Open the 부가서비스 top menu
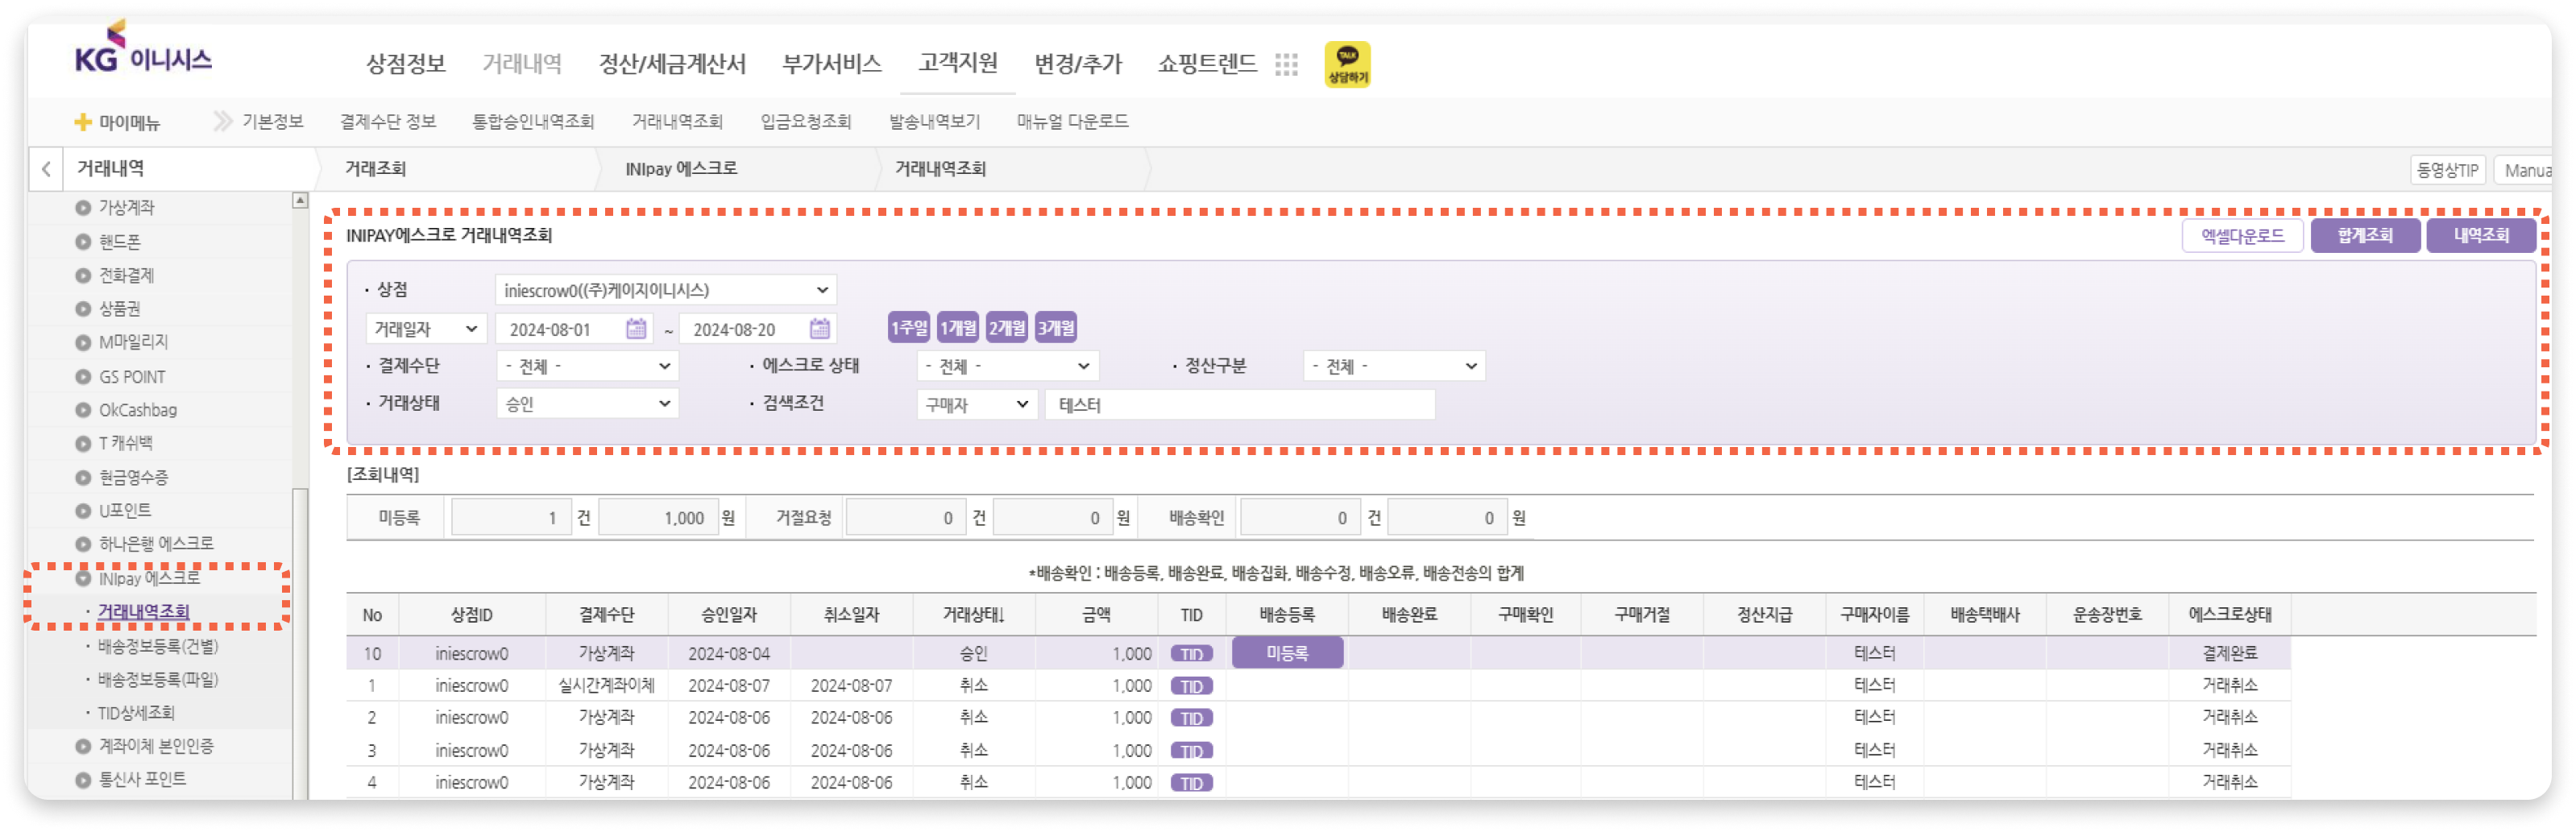This screenshot has width=2576, height=832. (x=831, y=64)
